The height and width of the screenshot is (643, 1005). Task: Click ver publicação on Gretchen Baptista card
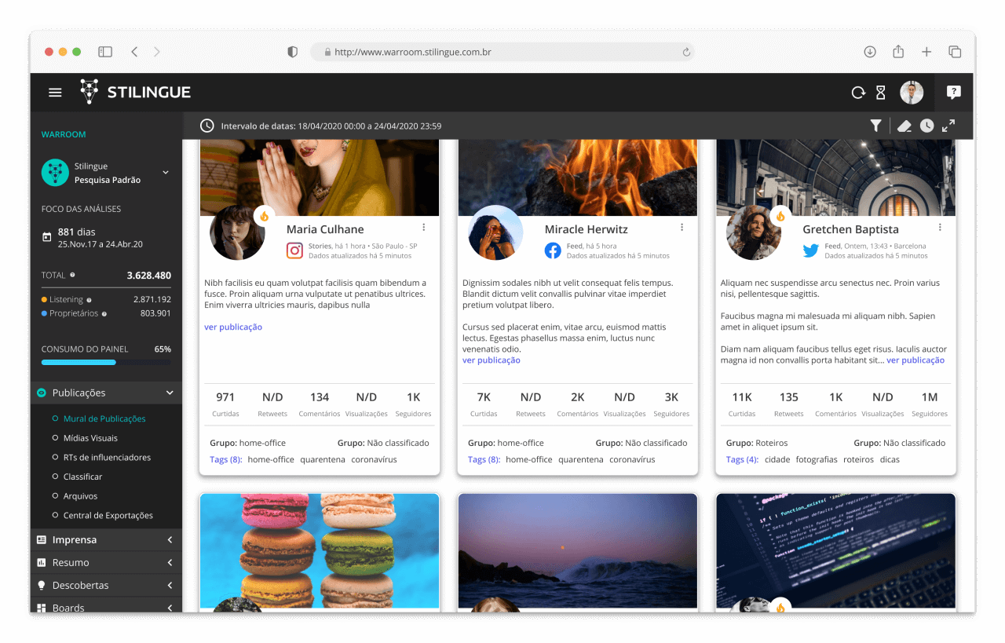(915, 360)
